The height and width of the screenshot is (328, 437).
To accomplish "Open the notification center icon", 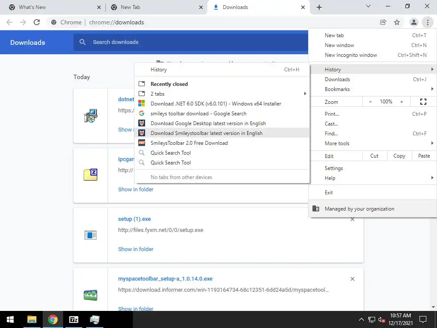I will [x=423, y=319].
